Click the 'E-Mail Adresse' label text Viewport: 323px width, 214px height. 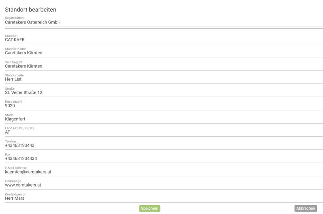pos(16,168)
